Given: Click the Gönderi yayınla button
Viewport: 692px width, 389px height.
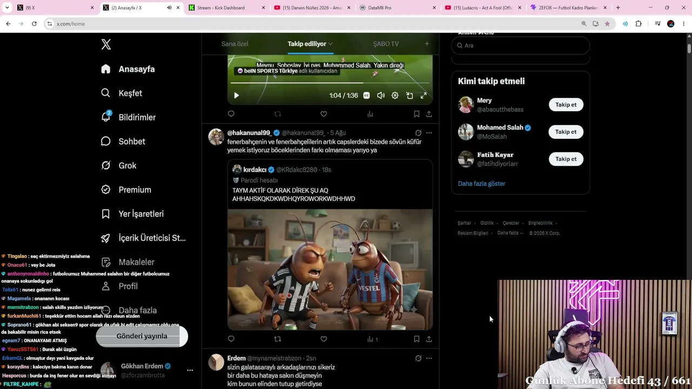Looking at the screenshot, I should click(142, 336).
